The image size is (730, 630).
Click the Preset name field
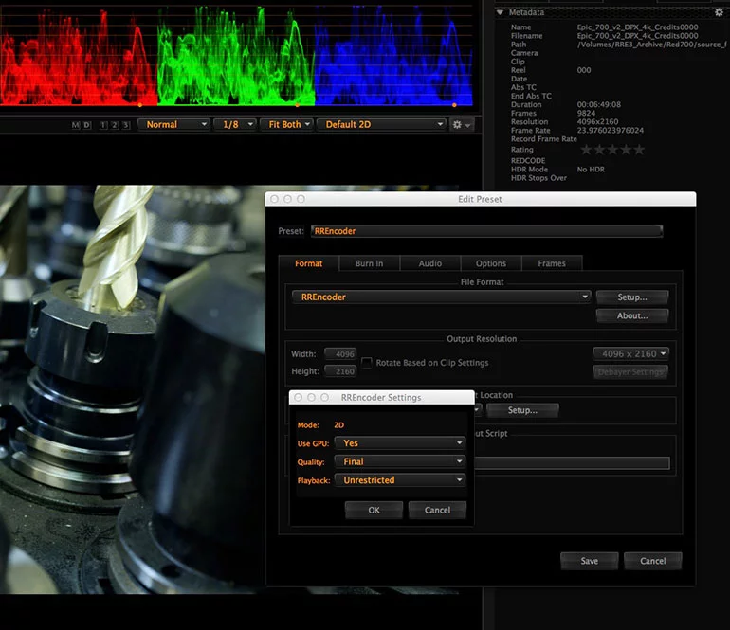coord(487,231)
